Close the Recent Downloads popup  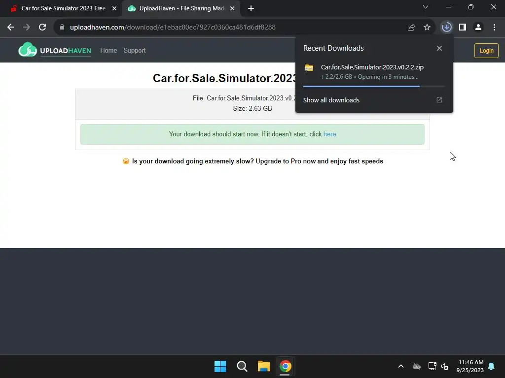click(x=439, y=48)
